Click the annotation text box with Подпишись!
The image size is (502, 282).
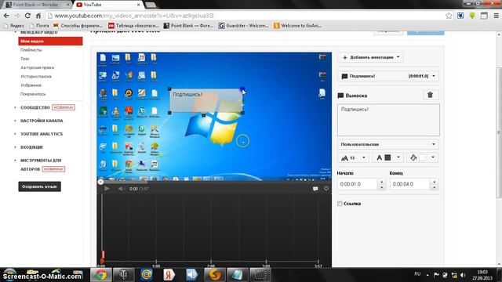[388, 120]
